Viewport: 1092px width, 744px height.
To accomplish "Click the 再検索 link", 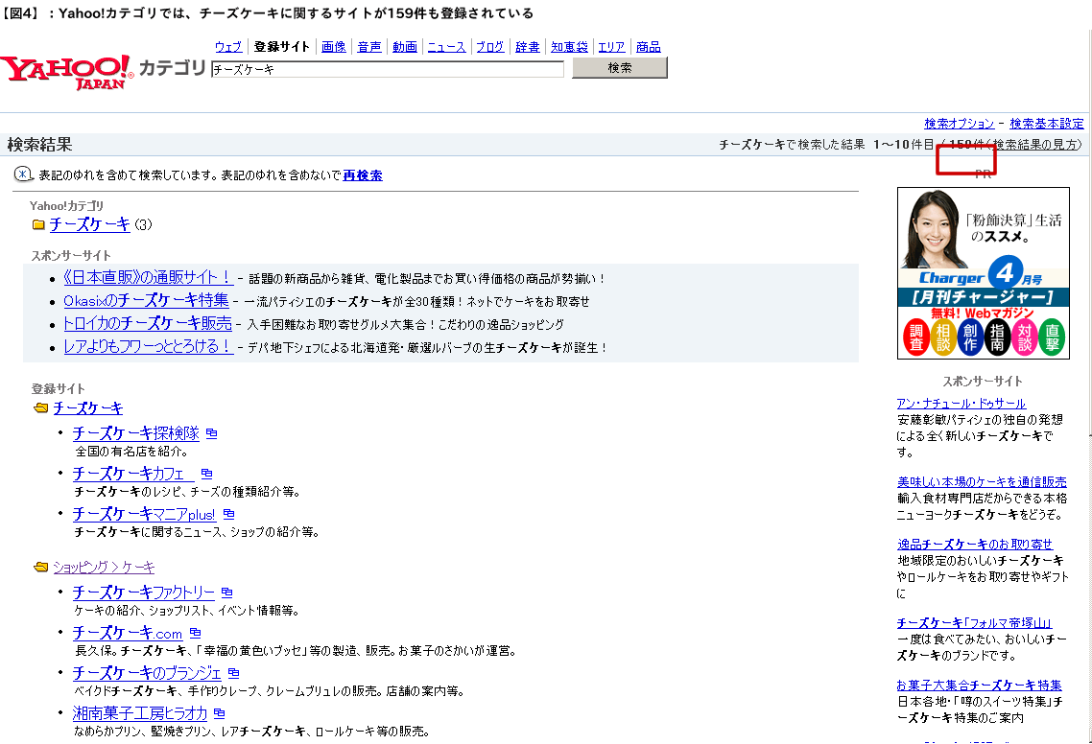I will click(363, 175).
